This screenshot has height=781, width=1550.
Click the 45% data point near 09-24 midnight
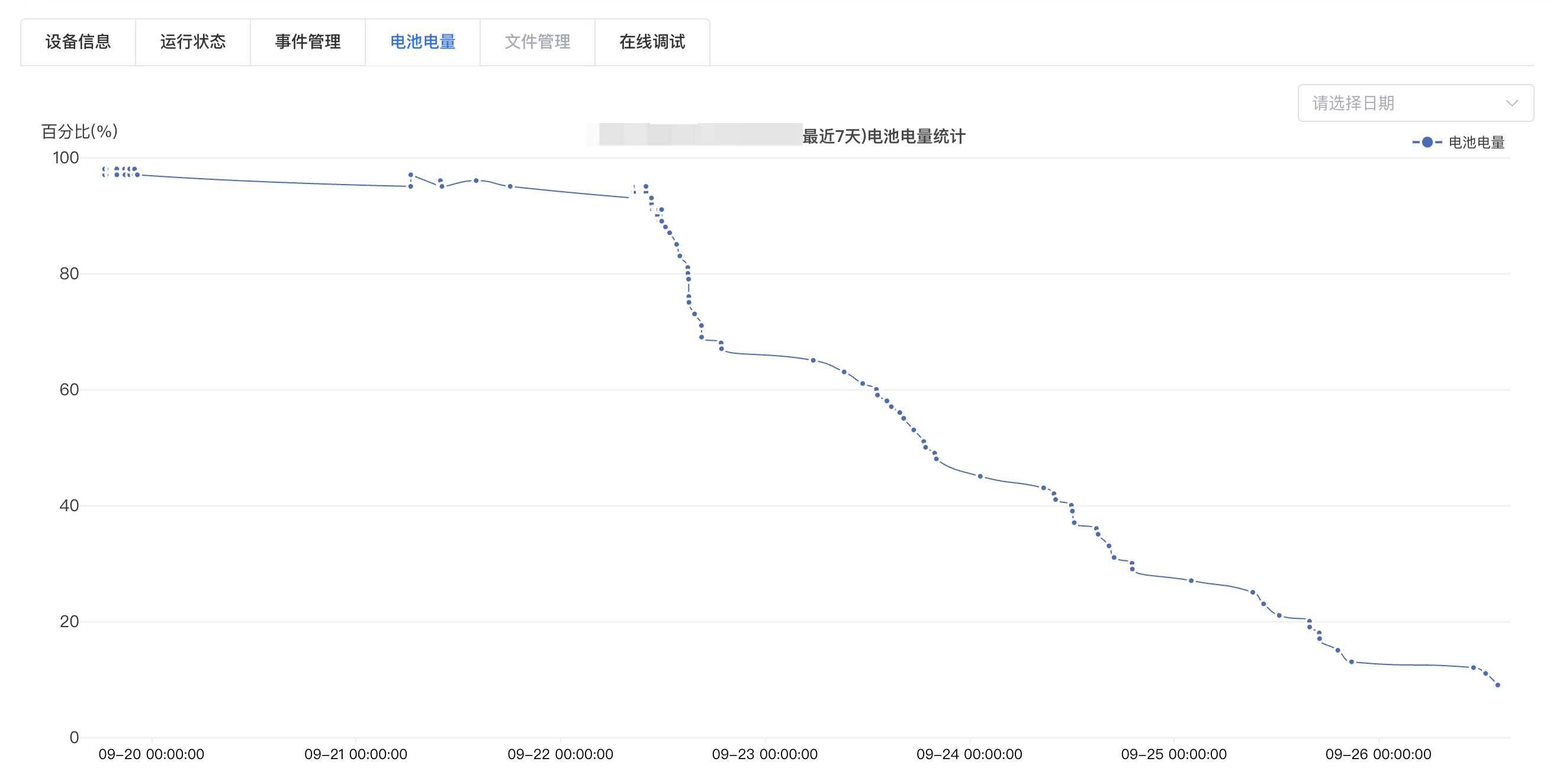pos(980,476)
